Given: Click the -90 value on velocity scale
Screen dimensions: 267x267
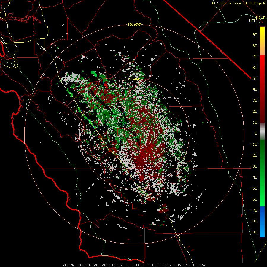Looking at the screenshot, I should coord(254,232).
